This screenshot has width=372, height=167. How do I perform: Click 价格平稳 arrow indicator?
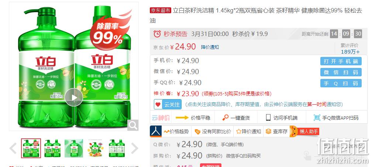[193, 118]
